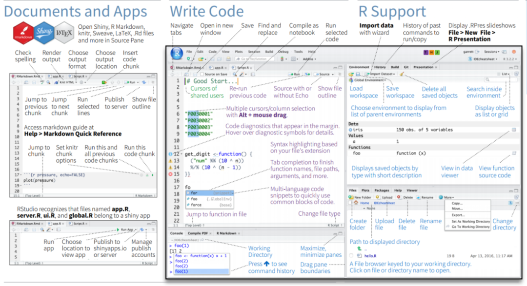The width and height of the screenshot is (527, 286).
Task: Click the view source icon in foo row
Action: pos(514,153)
